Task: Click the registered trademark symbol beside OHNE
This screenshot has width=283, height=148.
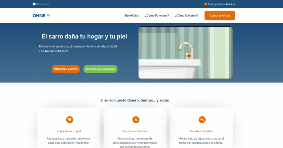Action: [48, 15]
